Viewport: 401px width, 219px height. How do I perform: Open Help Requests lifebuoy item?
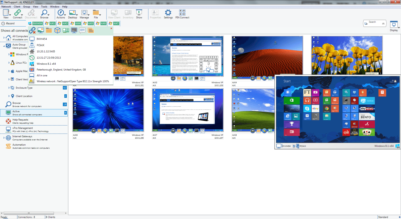(x=20, y=121)
